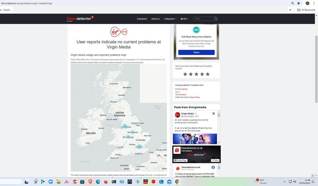Show hidden system tray icons

tap(284, 182)
